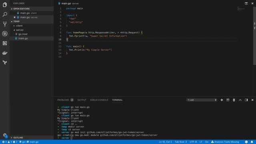Change Tab Size: 2 indentation setting
The image size is (256, 144).
[x=181, y=142]
